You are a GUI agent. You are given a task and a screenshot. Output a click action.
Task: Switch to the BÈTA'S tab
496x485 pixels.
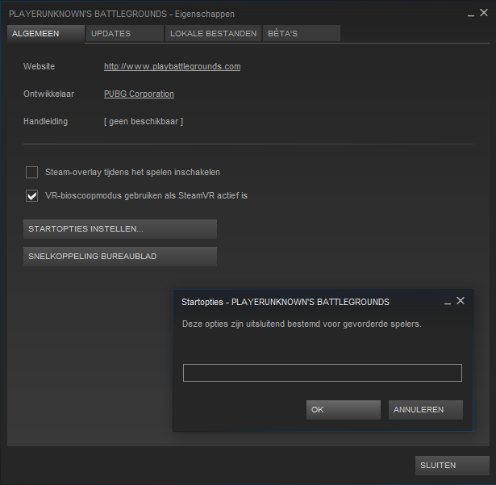[302, 34]
